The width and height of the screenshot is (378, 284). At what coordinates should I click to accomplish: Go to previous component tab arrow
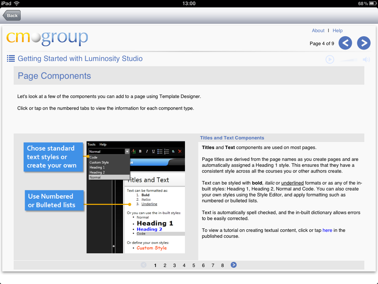[144, 265]
